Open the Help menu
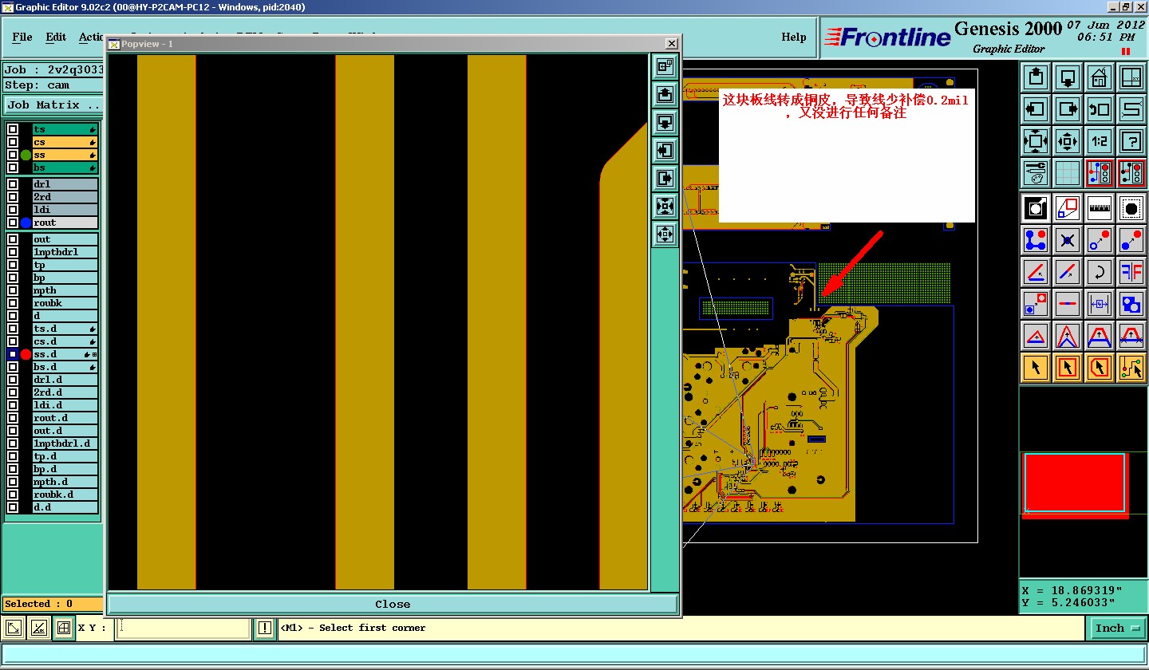Viewport: 1149px width, 670px height. pyautogui.click(x=793, y=37)
